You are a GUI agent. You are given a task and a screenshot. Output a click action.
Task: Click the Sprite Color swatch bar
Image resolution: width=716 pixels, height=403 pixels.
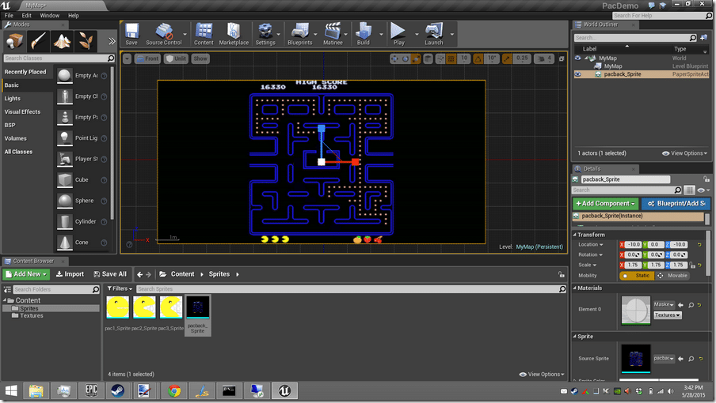(x=659, y=380)
